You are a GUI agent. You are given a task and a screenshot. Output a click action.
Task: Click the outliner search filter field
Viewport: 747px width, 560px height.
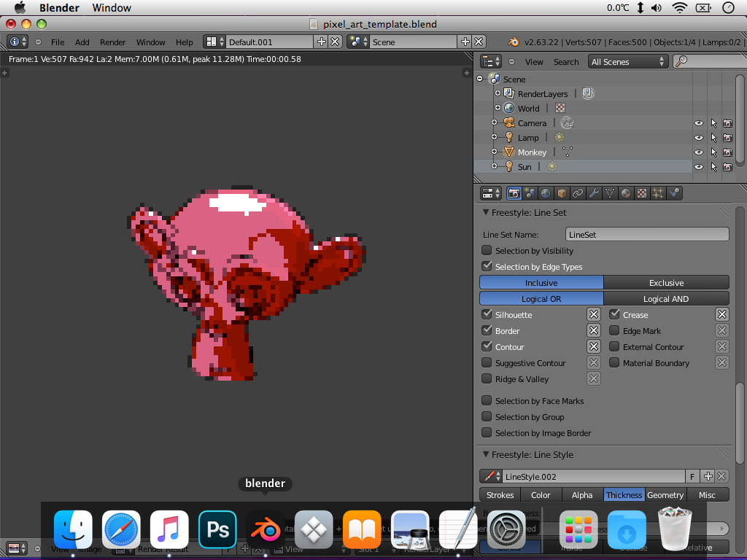[x=710, y=61]
